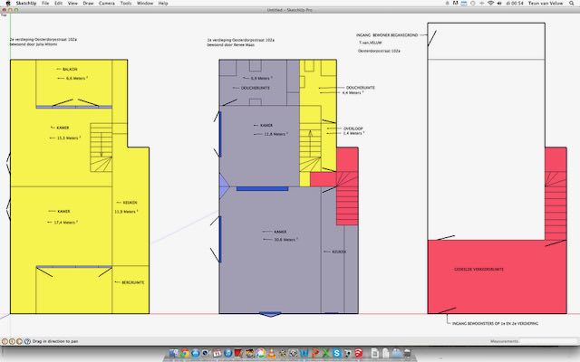The height and width of the screenshot is (362, 580).
Task: Open the Apple menu
Action: pyautogui.click(x=8, y=4)
